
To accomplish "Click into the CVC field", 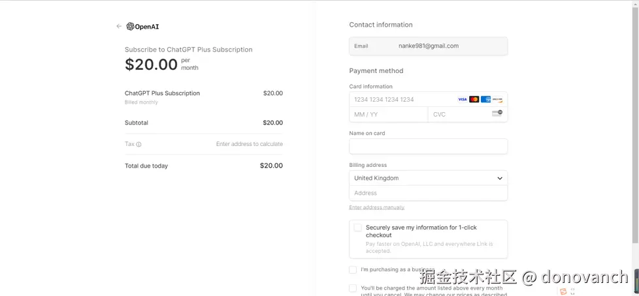I will click(457, 115).
